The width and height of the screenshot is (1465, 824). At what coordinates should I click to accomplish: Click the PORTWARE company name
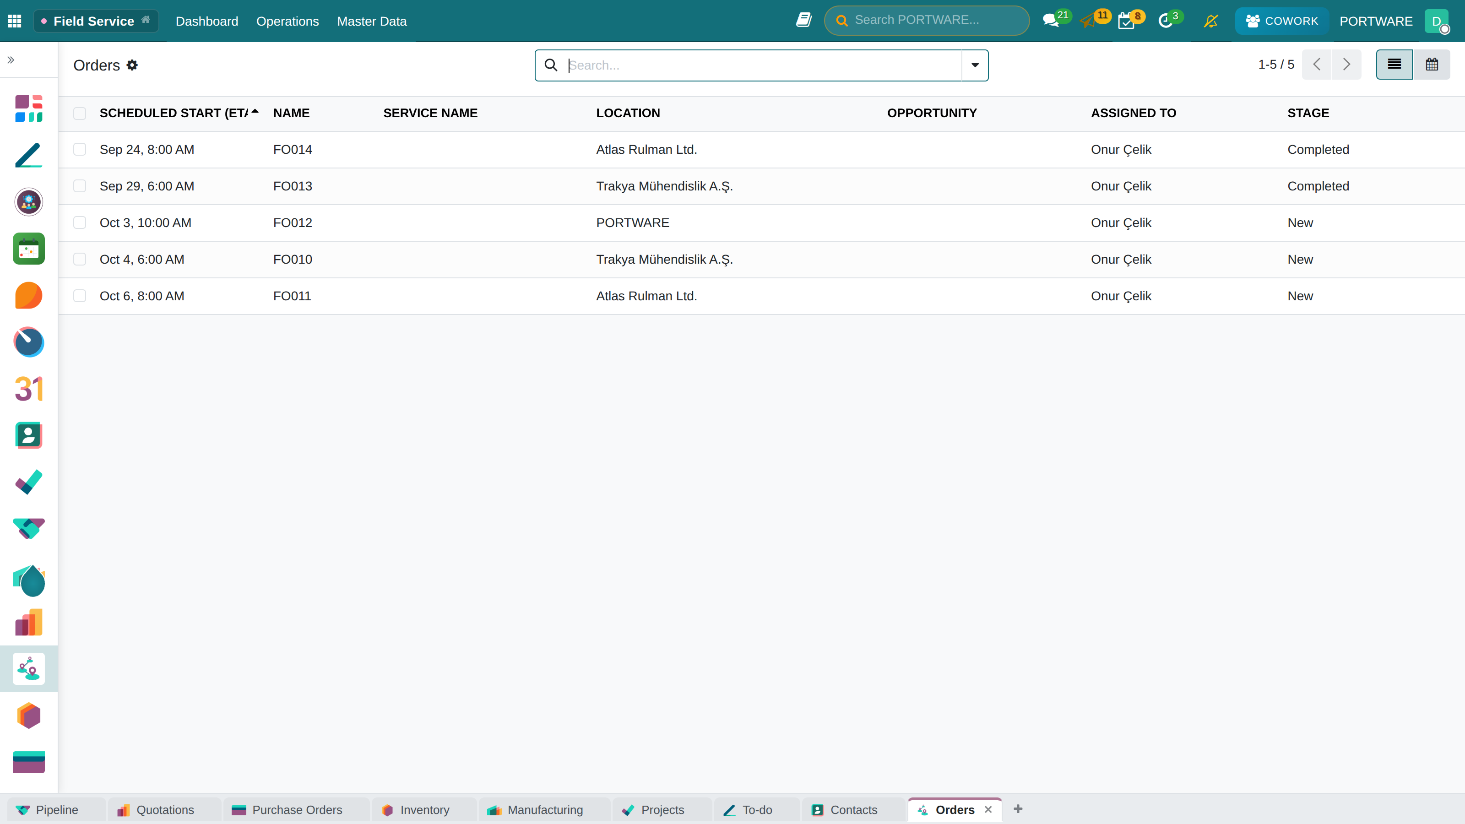(1376, 21)
